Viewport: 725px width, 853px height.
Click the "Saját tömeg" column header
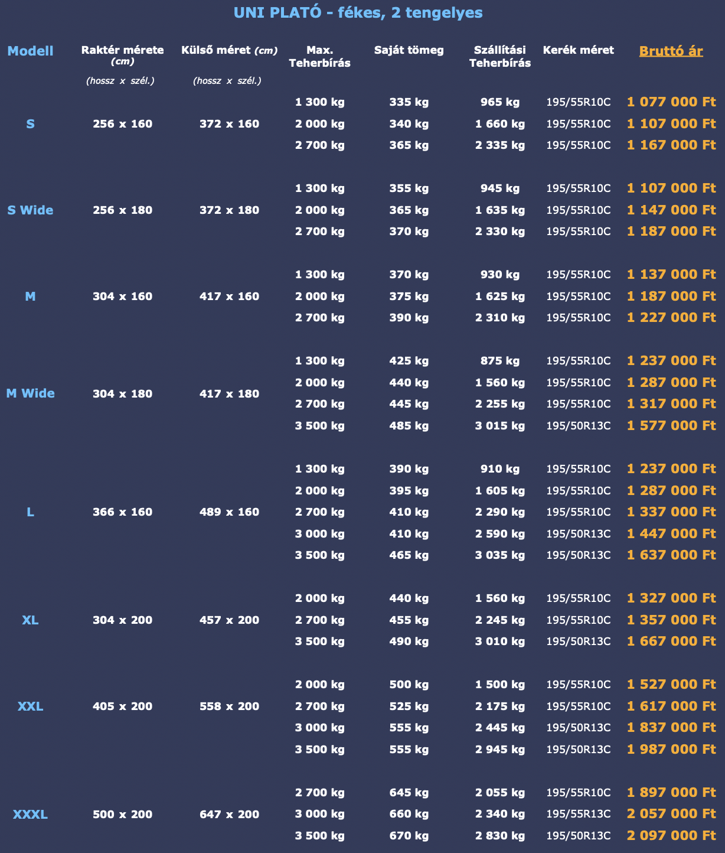coord(409,50)
